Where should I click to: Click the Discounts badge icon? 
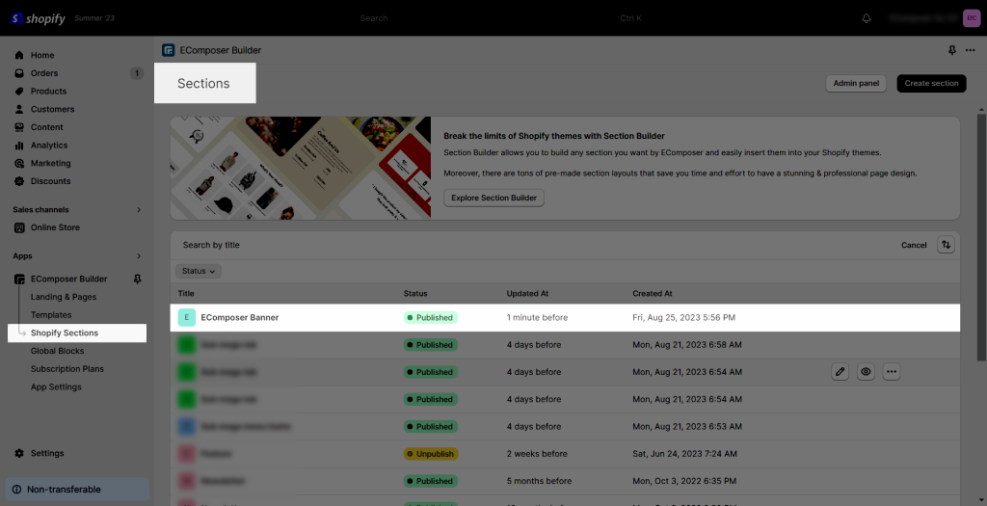(x=19, y=181)
